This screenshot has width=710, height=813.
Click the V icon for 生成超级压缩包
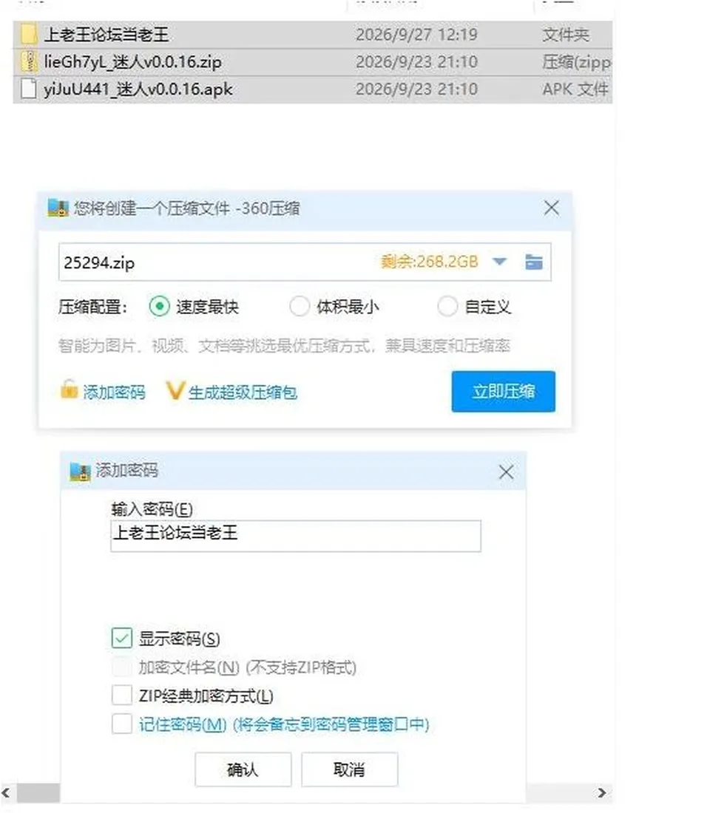175,391
